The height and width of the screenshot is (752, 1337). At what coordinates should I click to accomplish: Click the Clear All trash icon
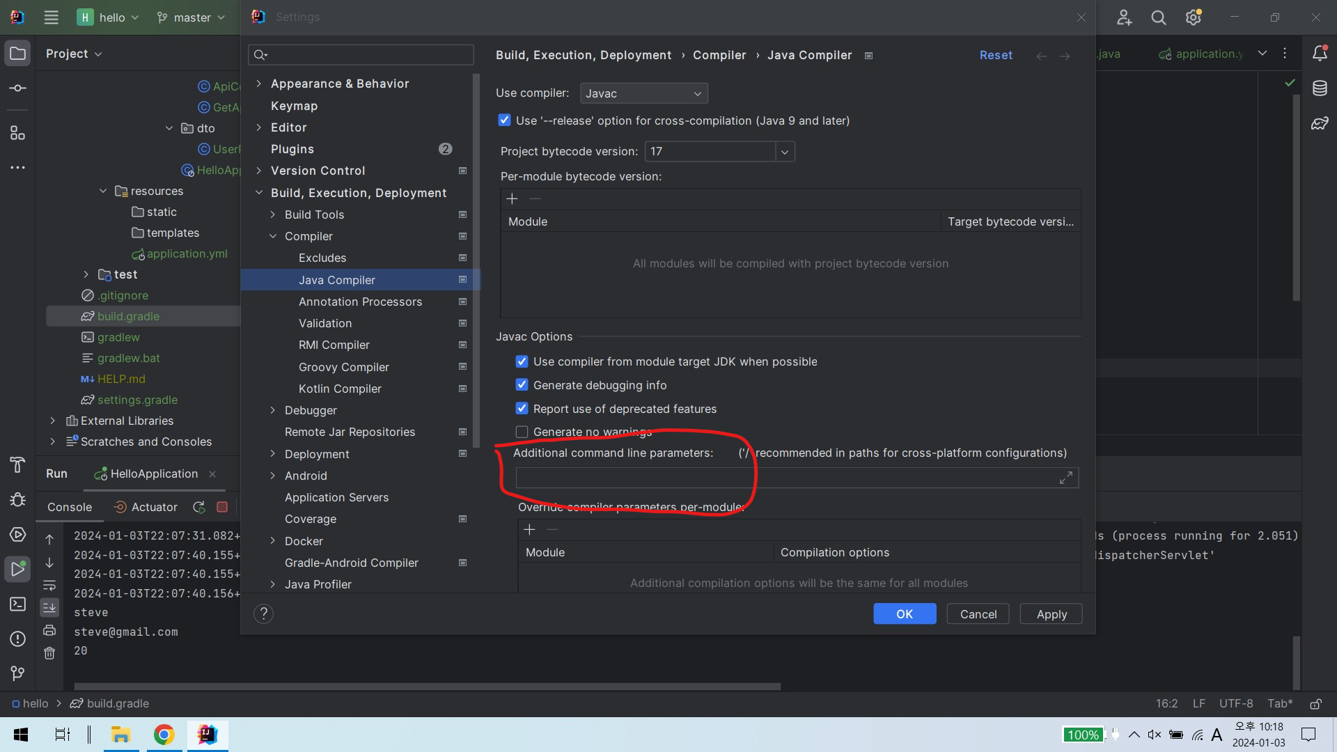coord(49,653)
